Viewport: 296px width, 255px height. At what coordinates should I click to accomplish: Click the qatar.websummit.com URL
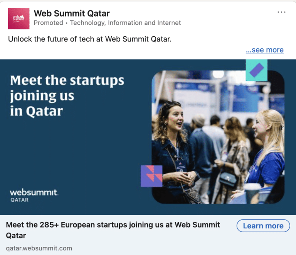[x=39, y=248]
